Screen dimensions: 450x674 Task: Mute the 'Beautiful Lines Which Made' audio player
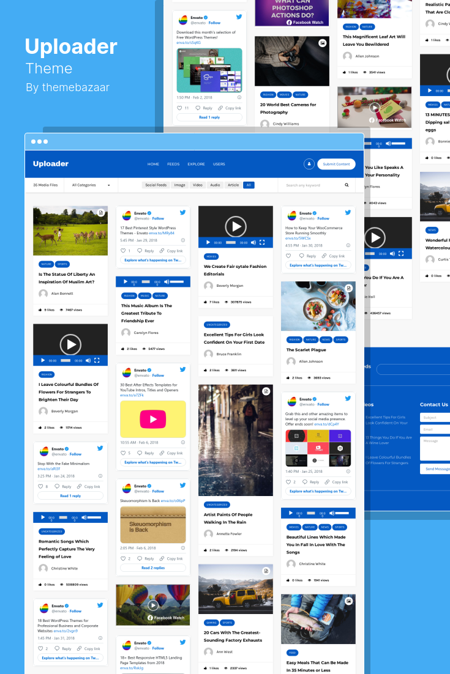(x=332, y=513)
